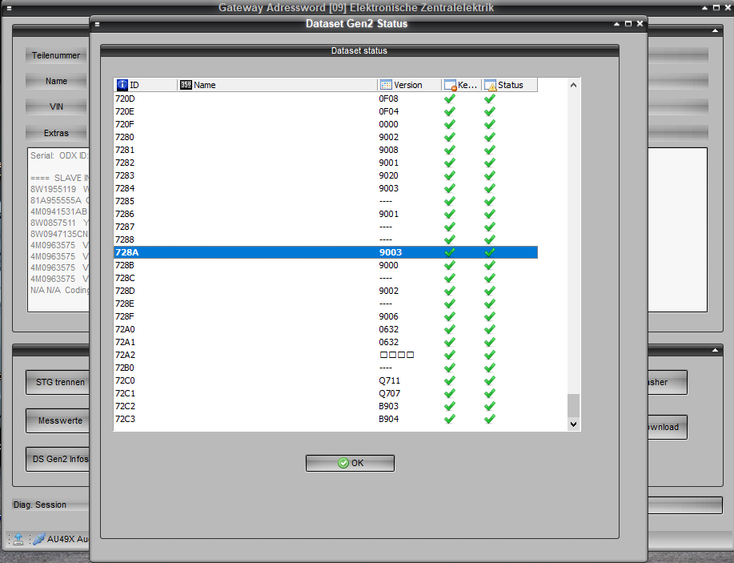Select the row with ID 728E
Screen dimensions: 734x563
325,304
